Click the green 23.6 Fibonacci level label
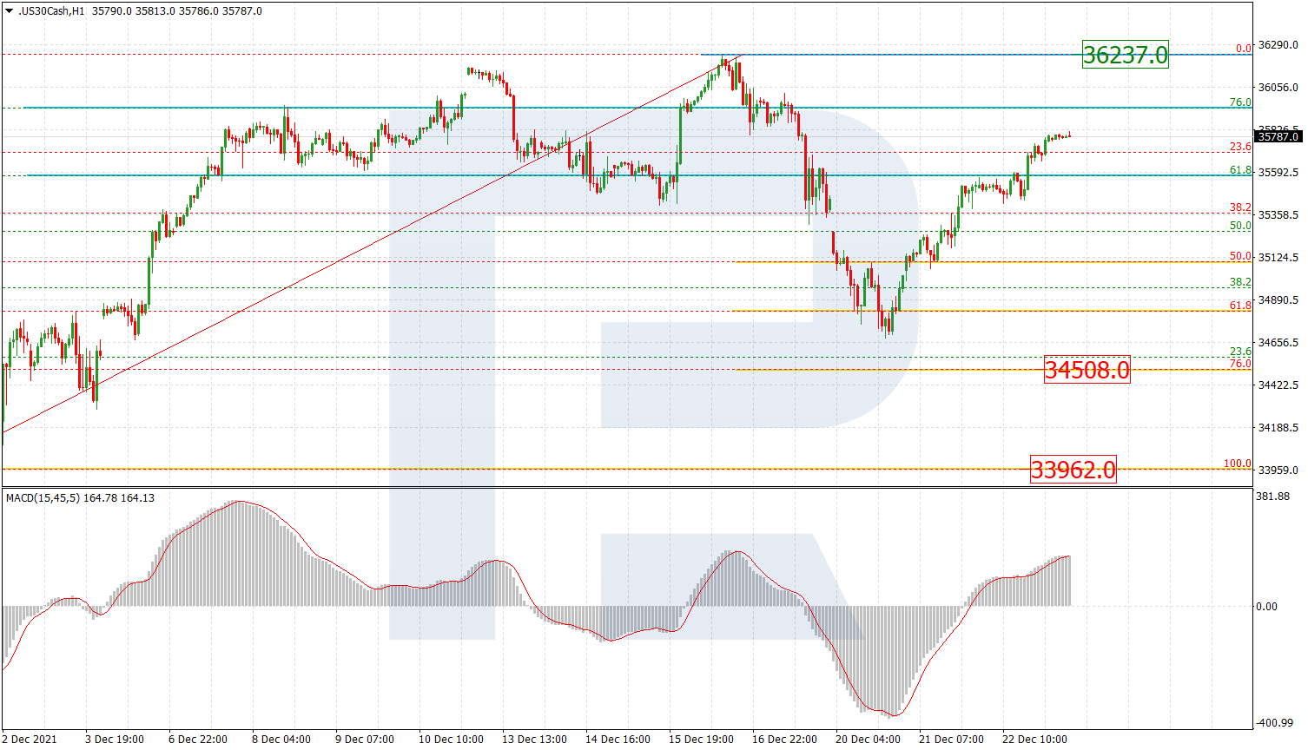Image resolution: width=1308 pixels, height=750 pixels. point(1240,352)
